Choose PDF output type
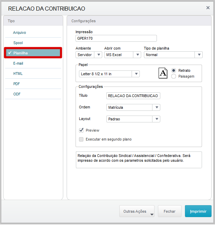This screenshot has width=215, height=225. point(33,84)
